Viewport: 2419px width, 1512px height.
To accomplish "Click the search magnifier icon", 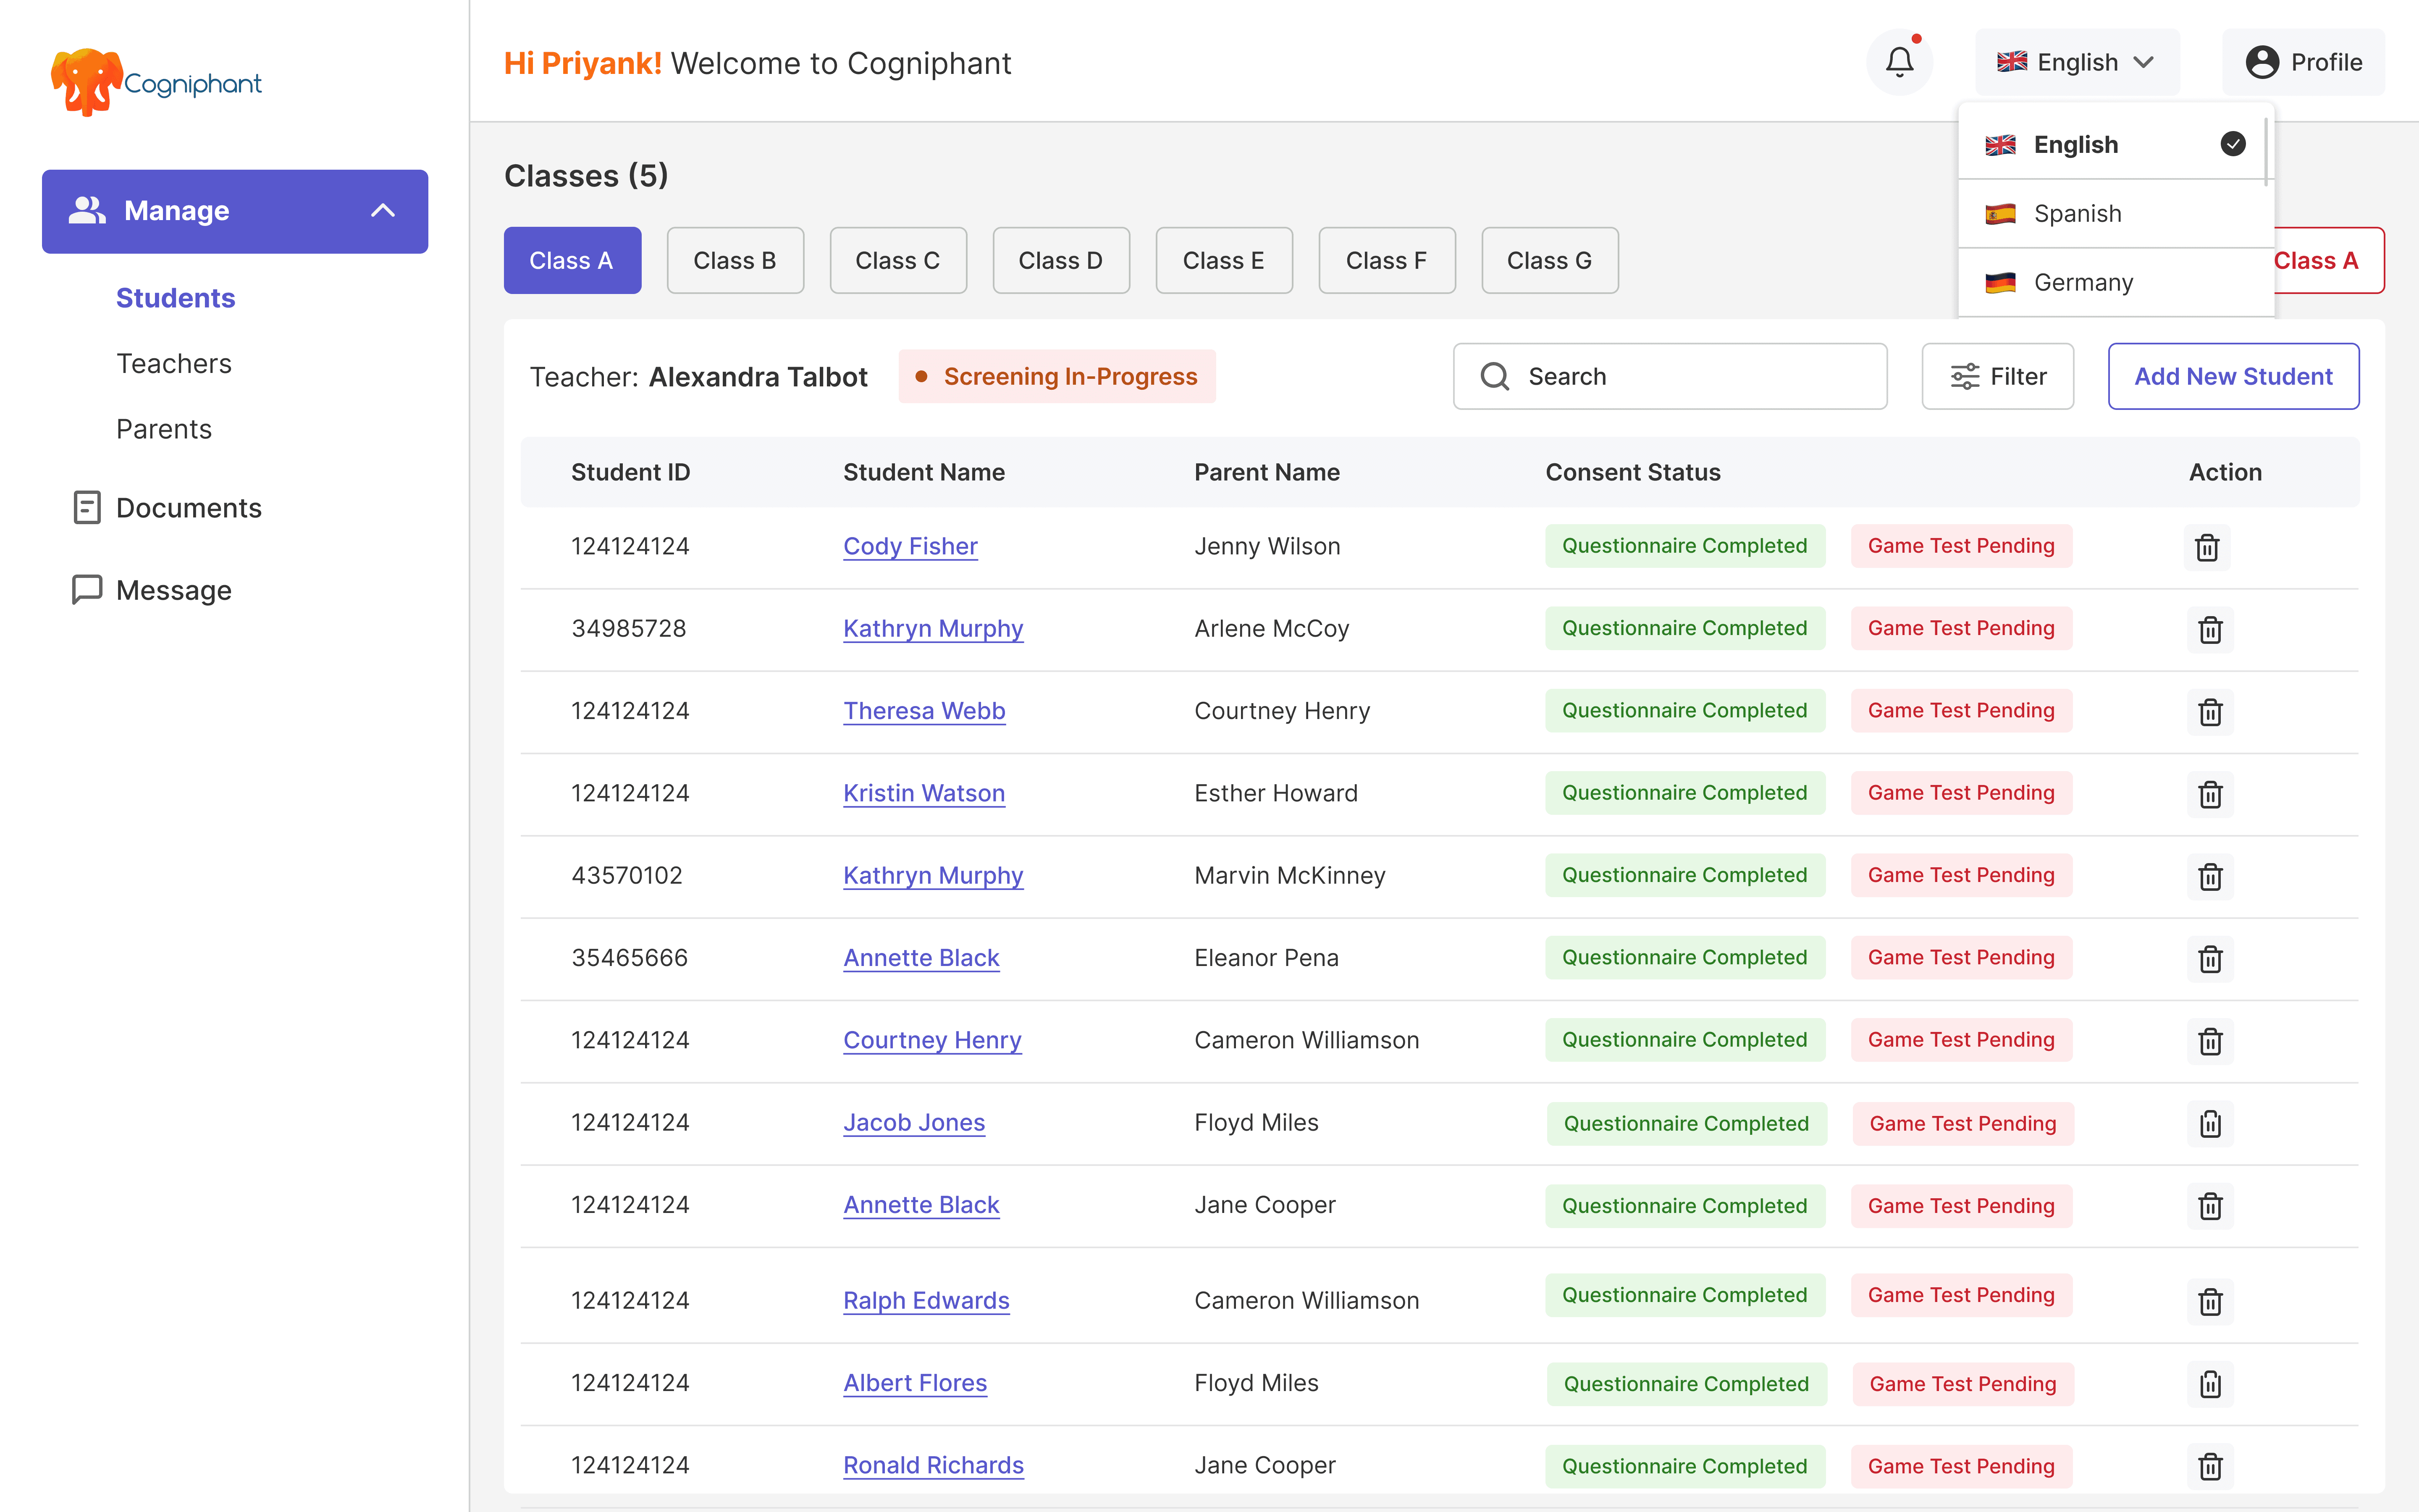I will [x=1494, y=376].
